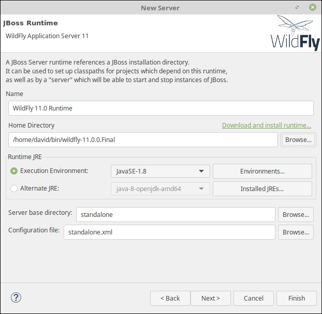Viewport: 322px width, 314px height.
Task: Click the WildFly Application Server 11 text
Action: click(x=47, y=36)
